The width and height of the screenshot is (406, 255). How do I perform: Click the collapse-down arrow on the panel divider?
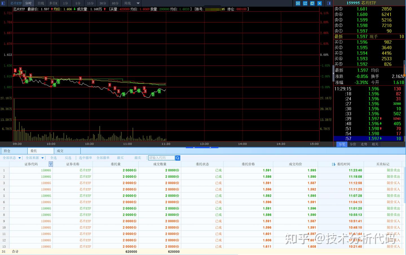pos(210,147)
